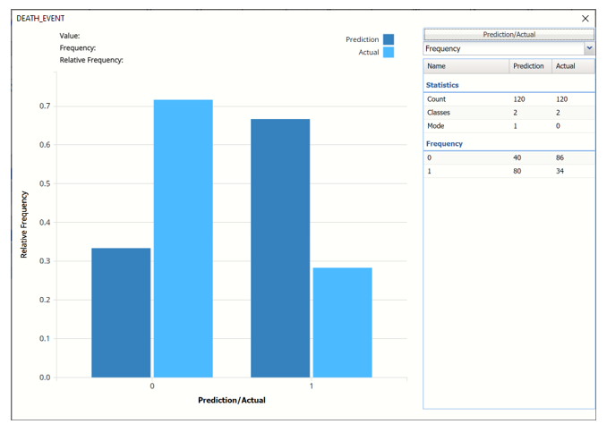Click the Relative Frequency y-axis title
The height and width of the screenshot is (424, 607).
(x=24, y=225)
